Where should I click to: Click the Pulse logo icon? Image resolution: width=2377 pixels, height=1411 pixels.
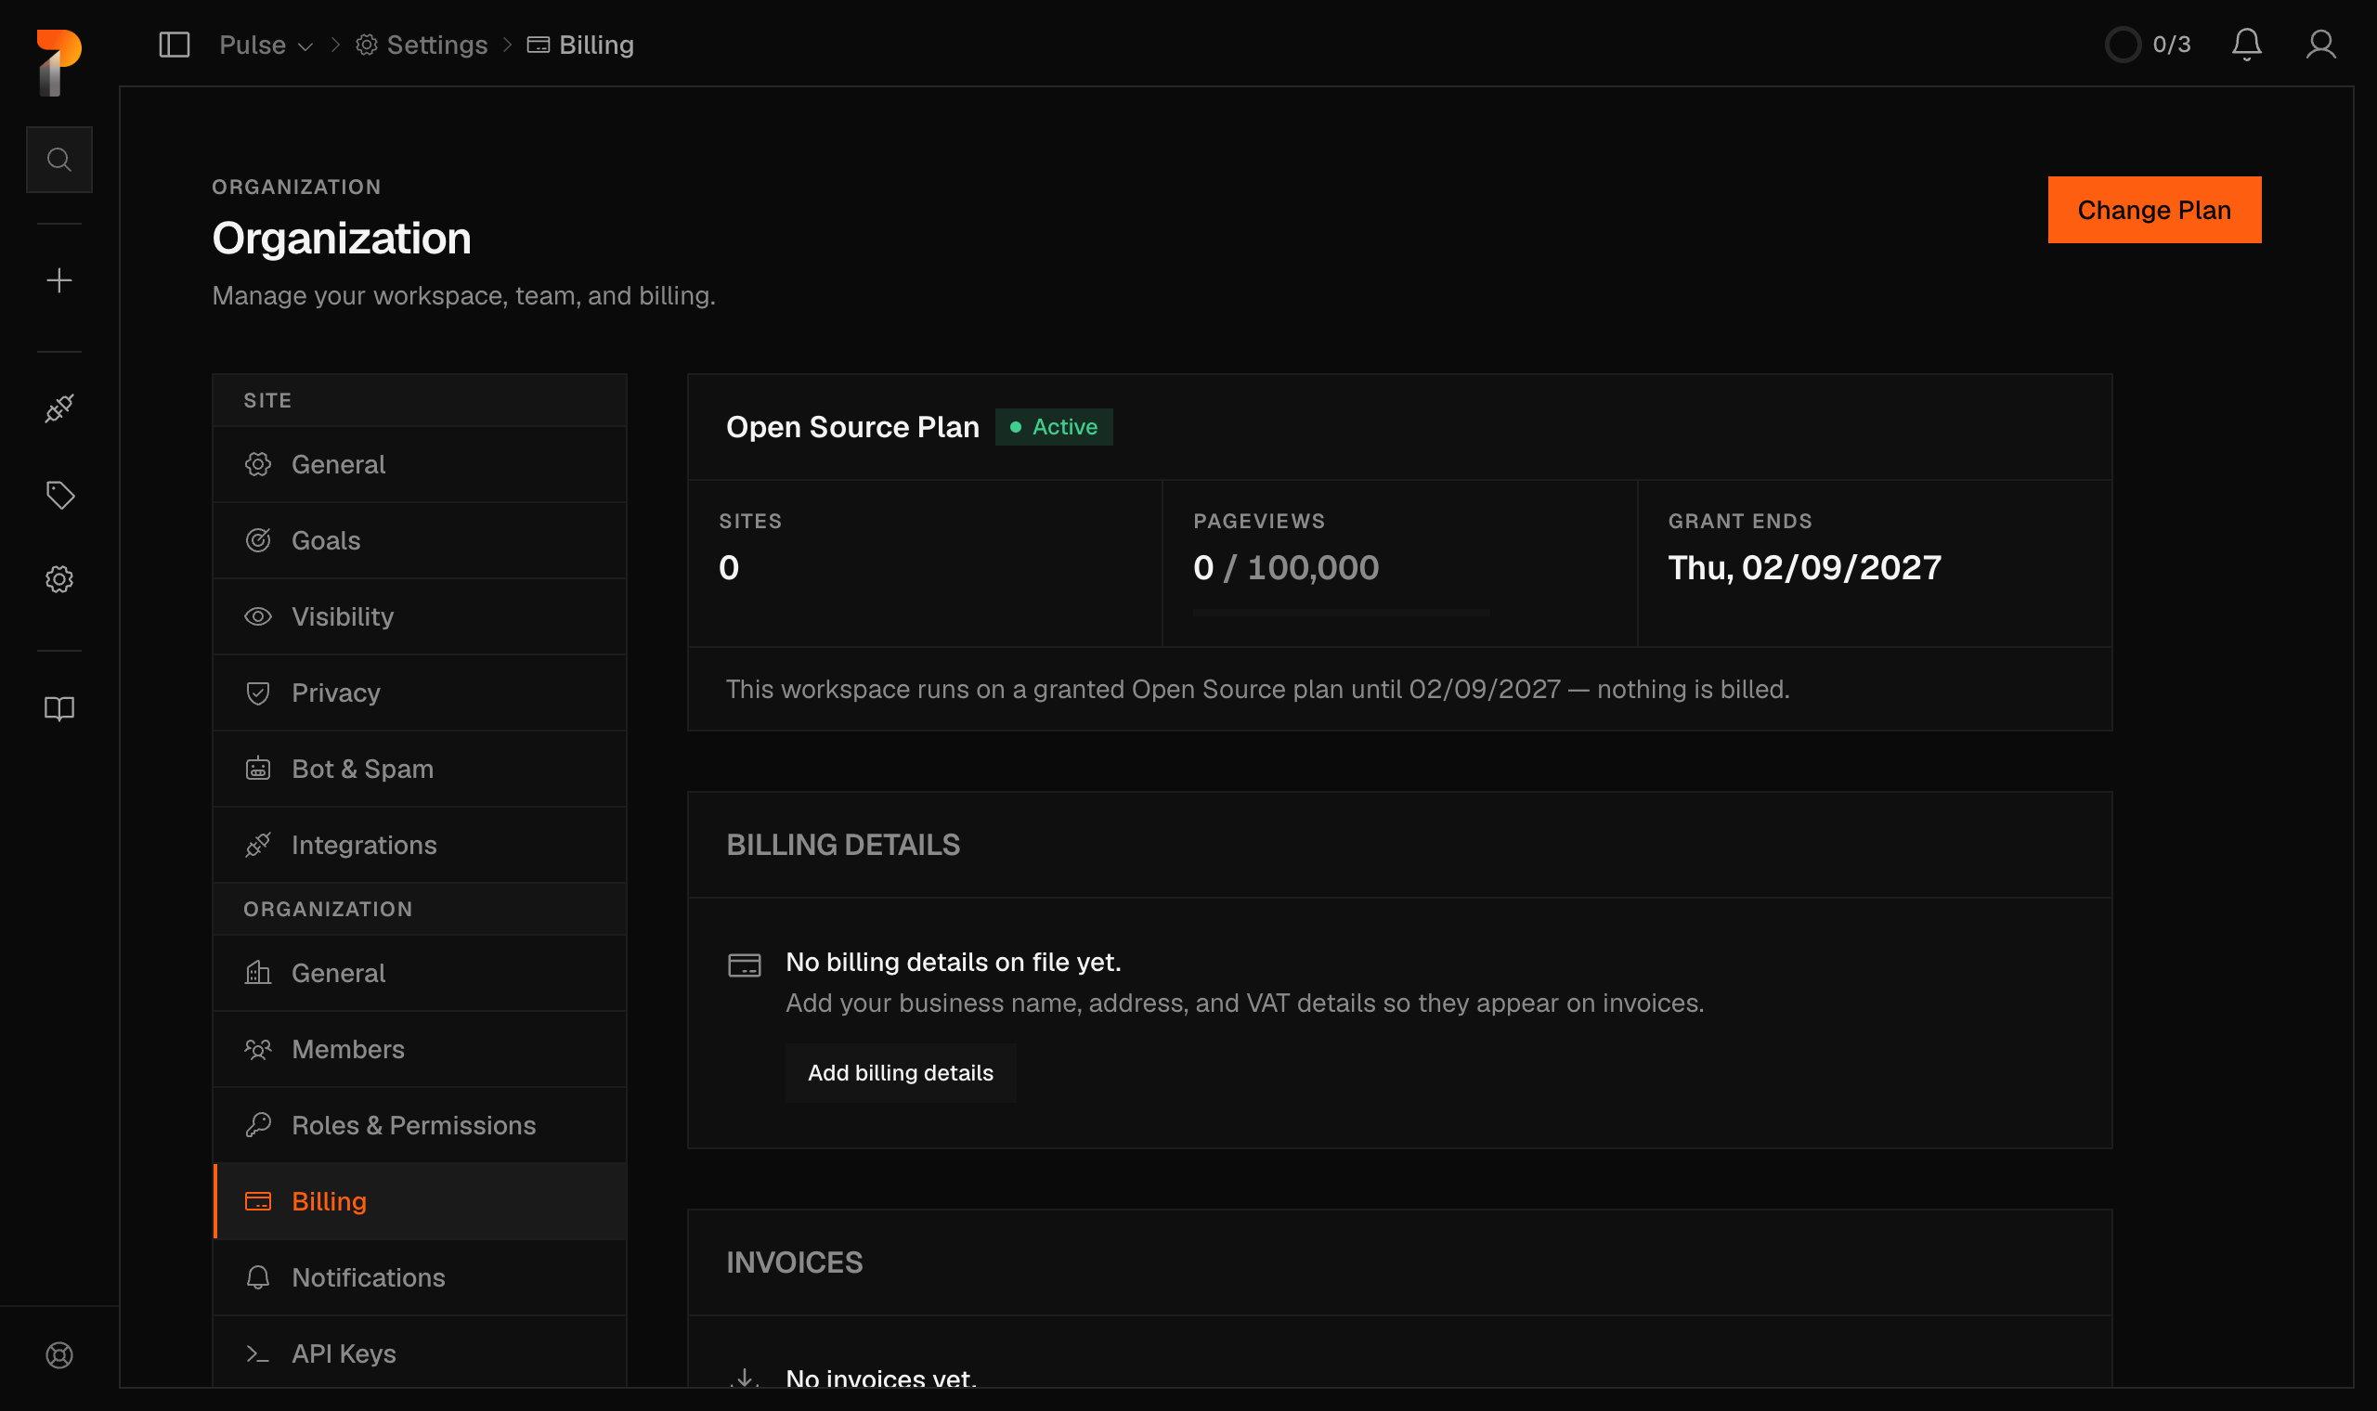58,63
